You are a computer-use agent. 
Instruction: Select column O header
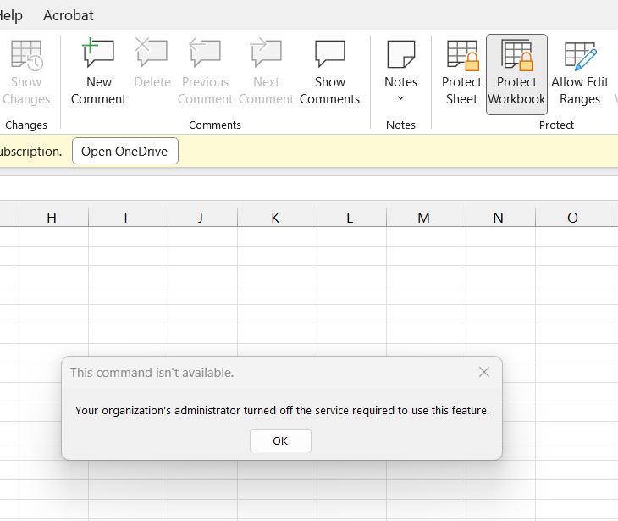coord(572,218)
